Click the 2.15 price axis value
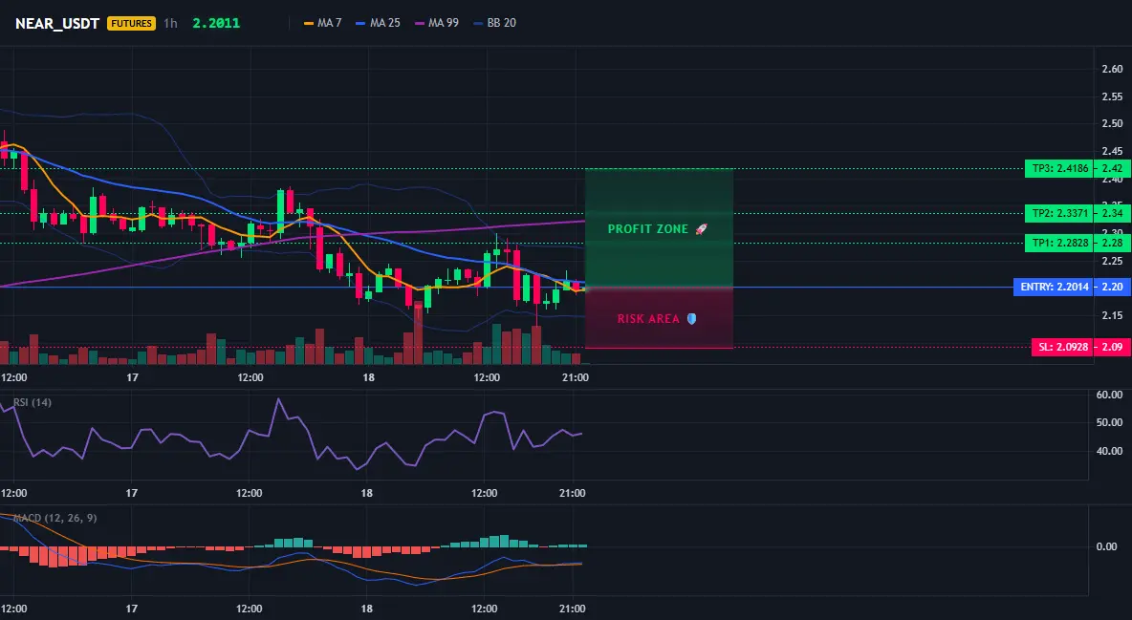This screenshot has height=620, width=1132. [1112, 315]
